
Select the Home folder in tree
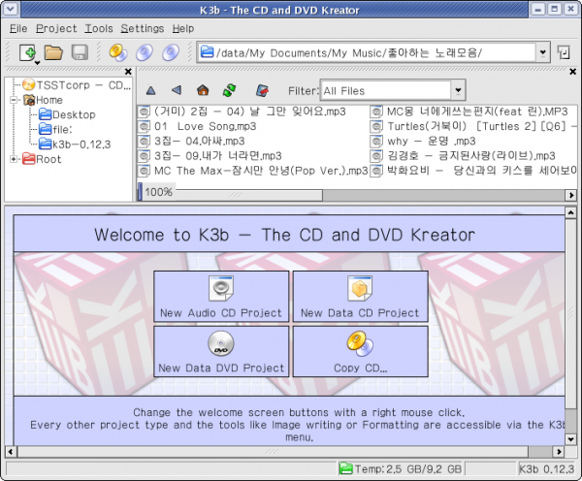point(43,100)
